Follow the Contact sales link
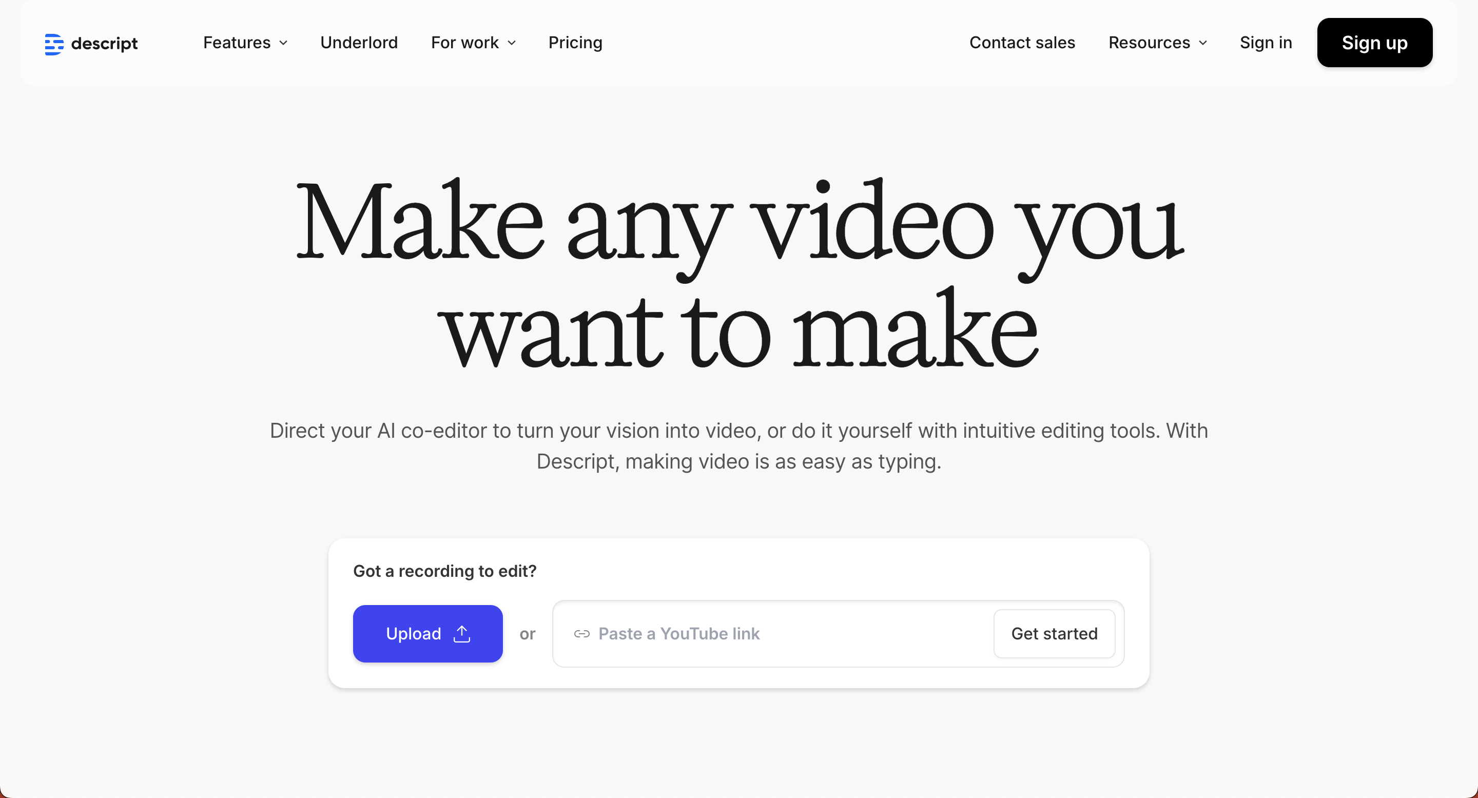 (1022, 43)
